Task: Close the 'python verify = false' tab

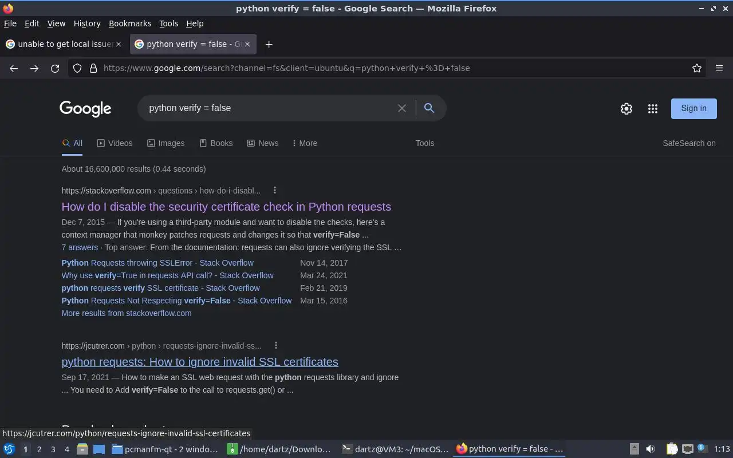Action: click(248, 44)
